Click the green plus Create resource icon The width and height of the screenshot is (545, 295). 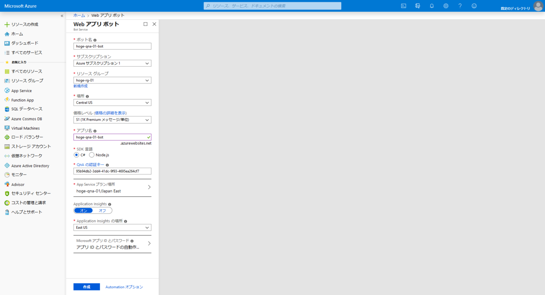pos(7,24)
